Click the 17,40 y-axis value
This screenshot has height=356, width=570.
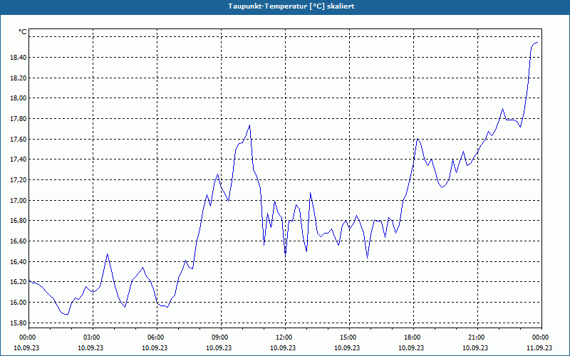(x=20, y=159)
